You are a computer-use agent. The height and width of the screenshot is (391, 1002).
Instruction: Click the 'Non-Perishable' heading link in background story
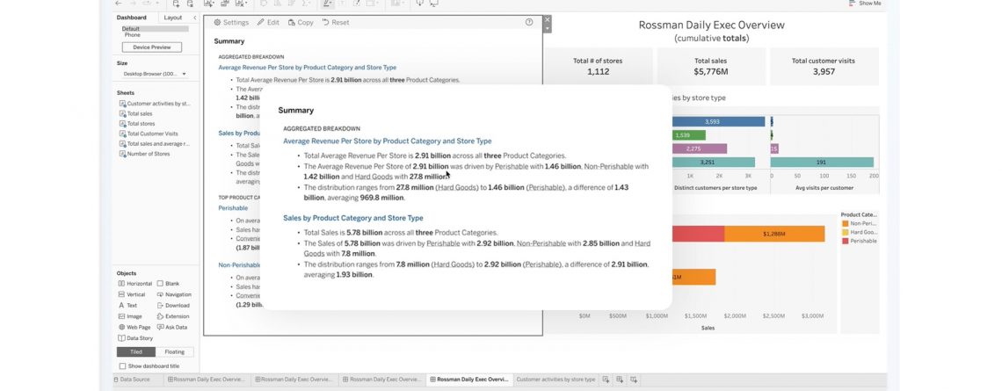pos(239,265)
